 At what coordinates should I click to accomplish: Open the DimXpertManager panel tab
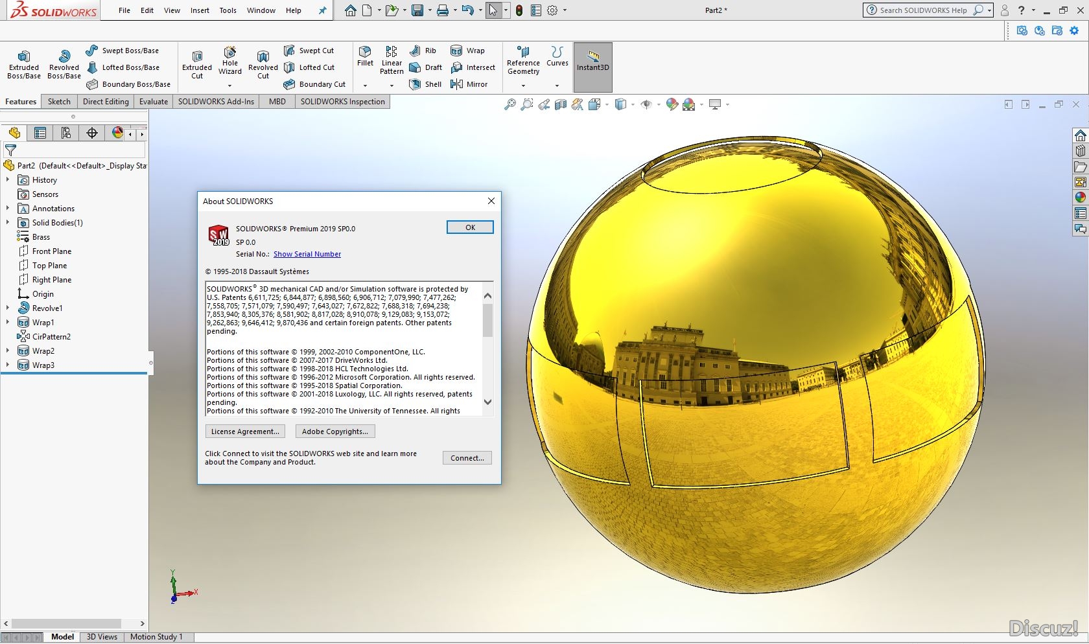click(92, 133)
